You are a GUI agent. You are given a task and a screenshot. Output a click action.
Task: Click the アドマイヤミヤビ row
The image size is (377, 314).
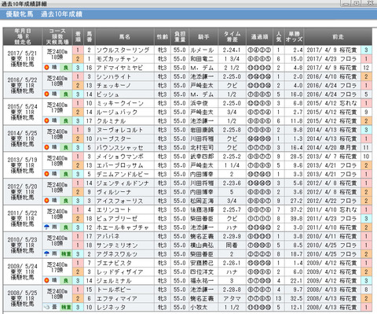(187, 68)
